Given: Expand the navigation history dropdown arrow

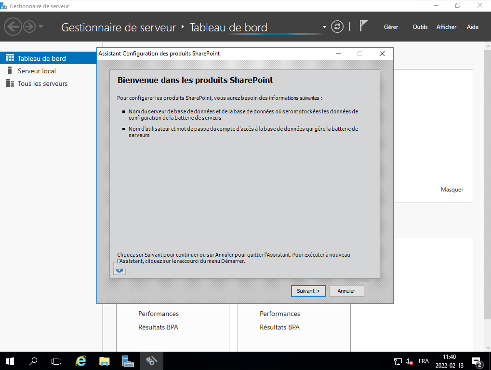Looking at the screenshot, I should 40,27.
